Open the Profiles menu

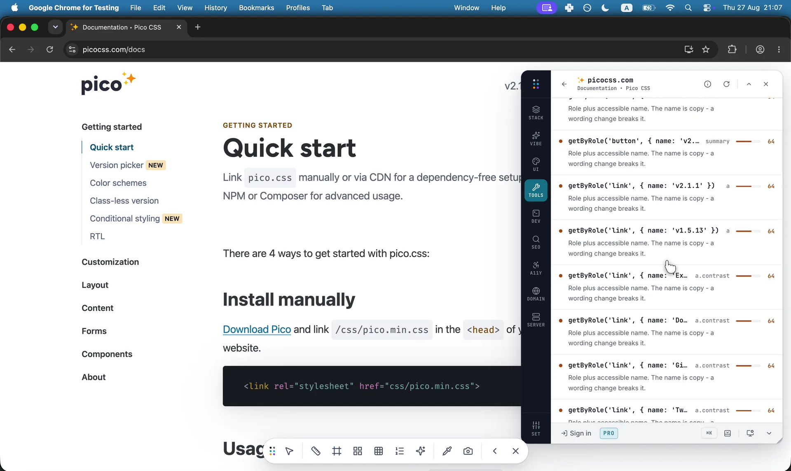[298, 7]
